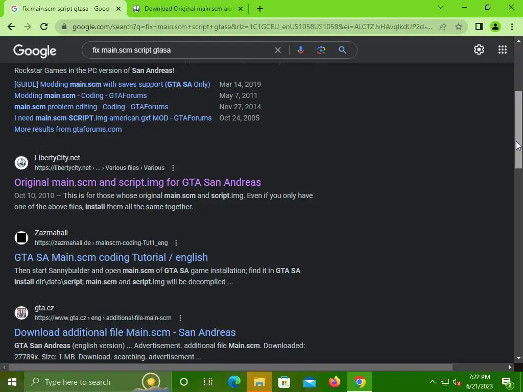Click the padlock site info icon
Image resolution: width=523 pixels, height=392 pixels.
pos(64,27)
